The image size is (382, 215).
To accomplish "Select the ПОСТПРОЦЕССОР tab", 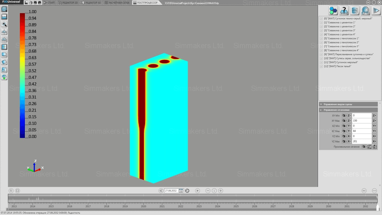I will click(x=147, y=3).
